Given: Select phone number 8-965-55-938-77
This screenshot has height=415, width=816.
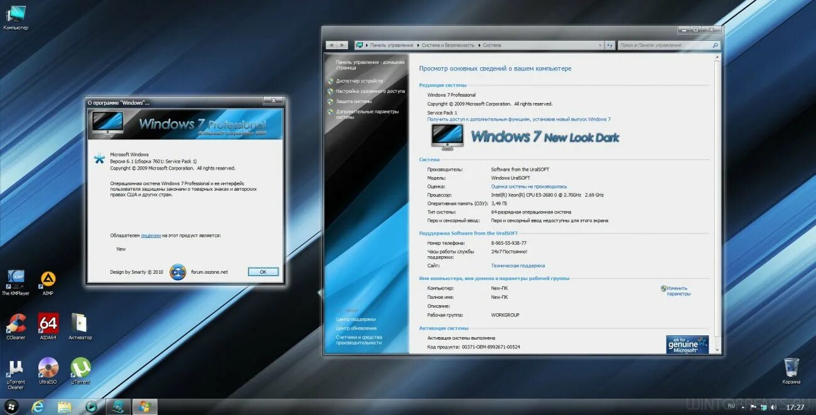Looking at the screenshot, I should 508,243.
